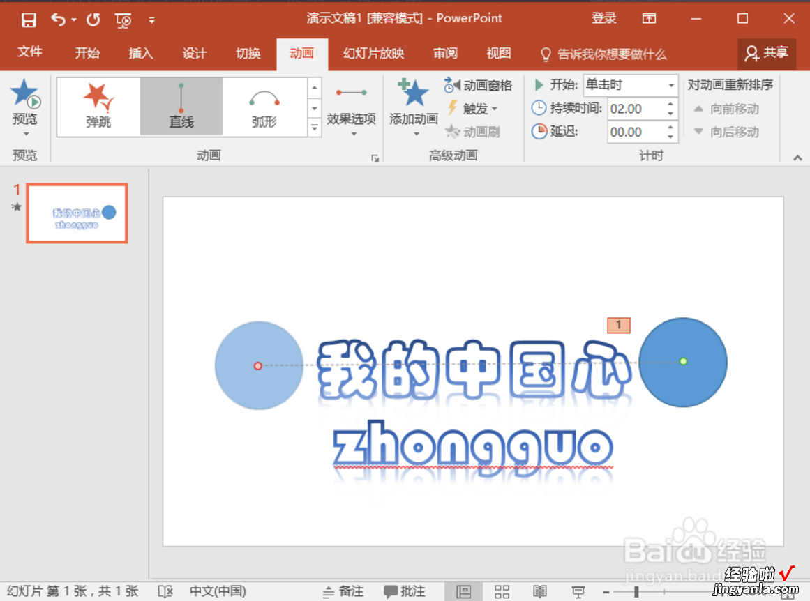The height and width of the screenshot is (601, 810).
Task: Click 向前移动 move earlier
Action: tap(726, 109)
